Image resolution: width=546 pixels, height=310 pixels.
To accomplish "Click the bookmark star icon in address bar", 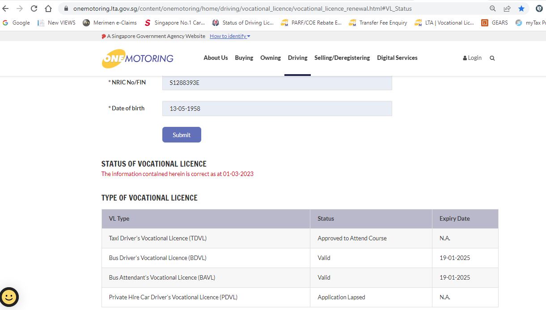I will click(x=521, y=8).
